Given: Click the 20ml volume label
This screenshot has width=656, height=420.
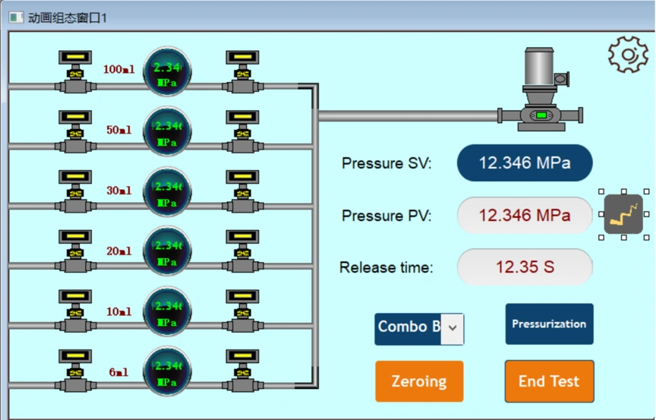Looking at the screenshot, I should (118, 251).
